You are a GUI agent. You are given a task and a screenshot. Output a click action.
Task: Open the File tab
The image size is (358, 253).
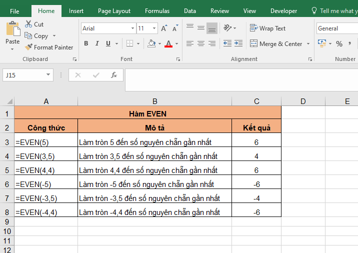(x=14, y=11)
